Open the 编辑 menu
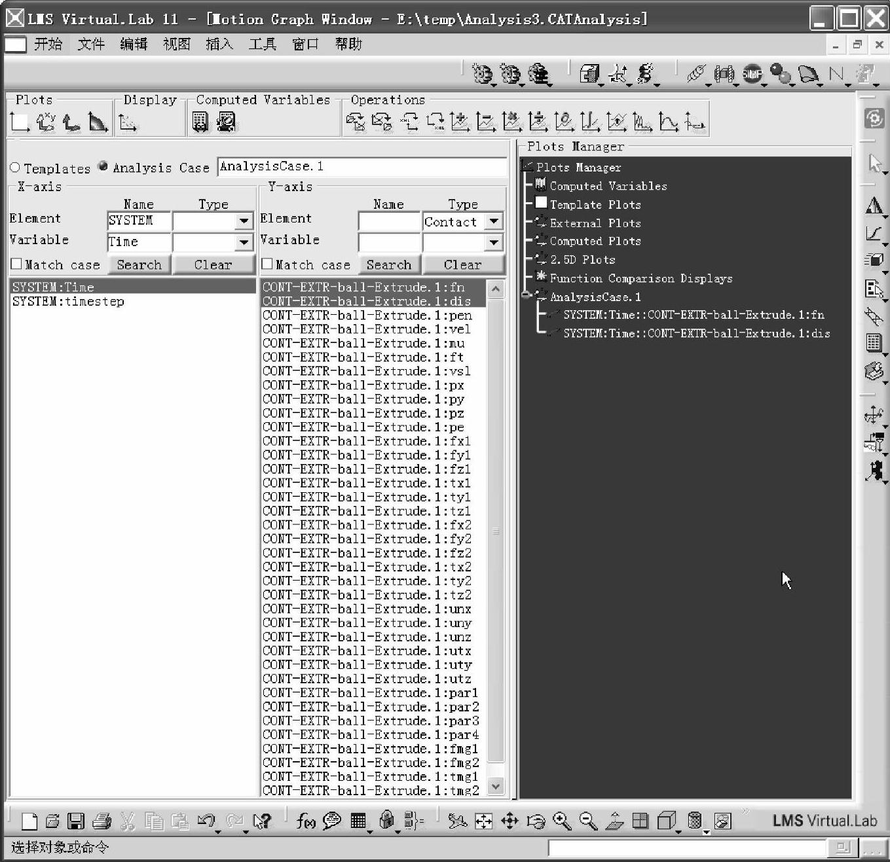The height and width of the screenshot is (862, 890). click(134, 44)
